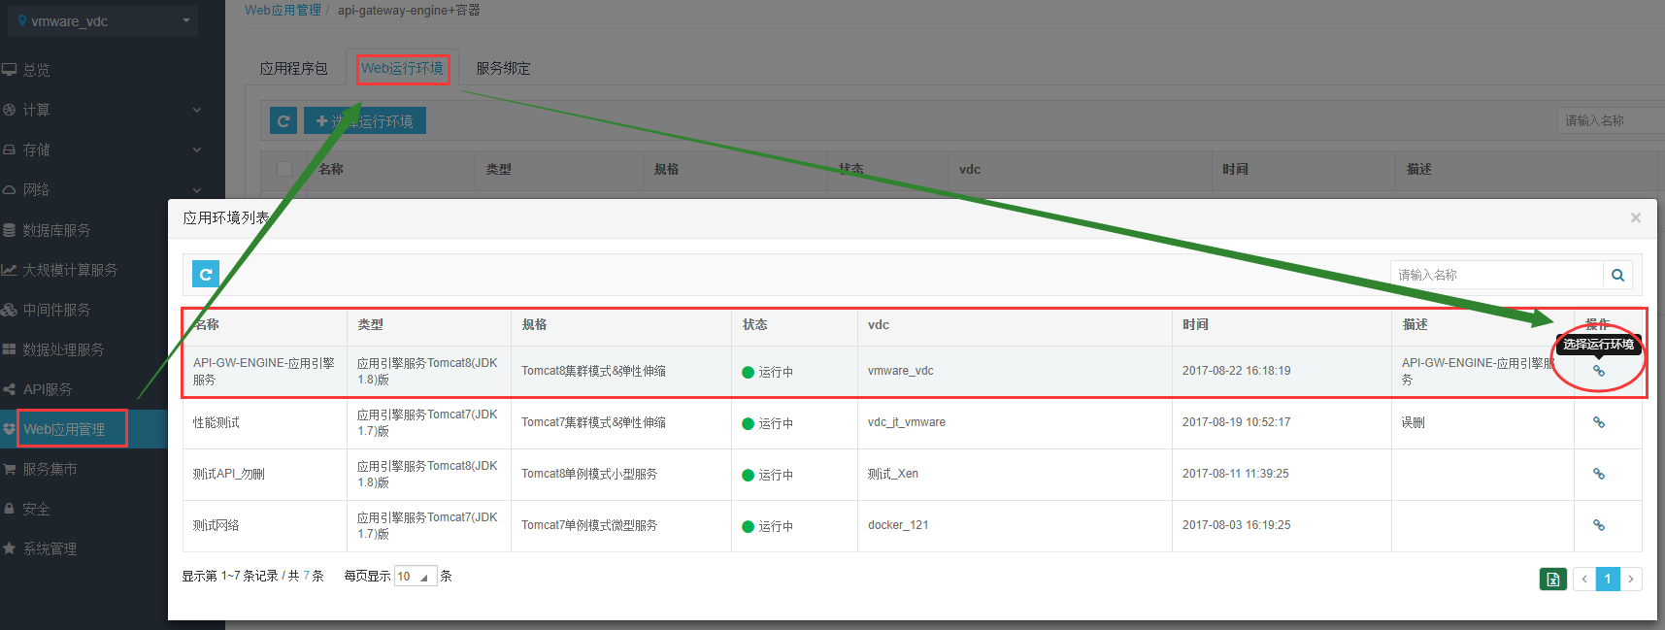The width and height of the screenshot is (1665, 630).
Task: Click the 系统管理 star icon
Action: (9, 548)
